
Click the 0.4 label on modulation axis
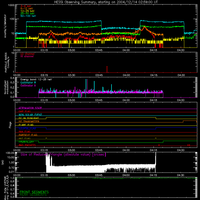click(12, 78)
